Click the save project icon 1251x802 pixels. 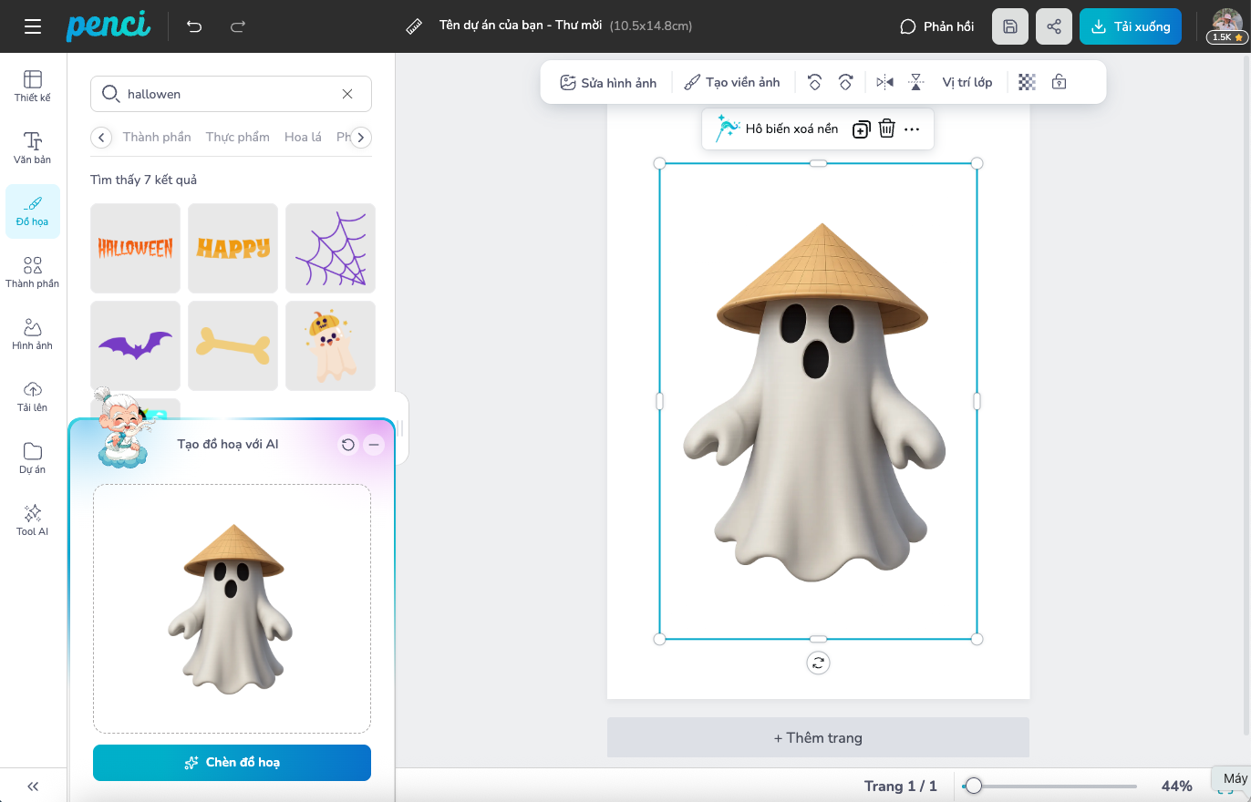click(1010, 26)
